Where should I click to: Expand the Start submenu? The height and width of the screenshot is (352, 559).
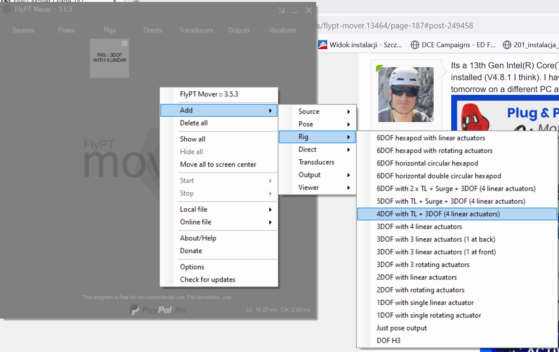point(219,180)
